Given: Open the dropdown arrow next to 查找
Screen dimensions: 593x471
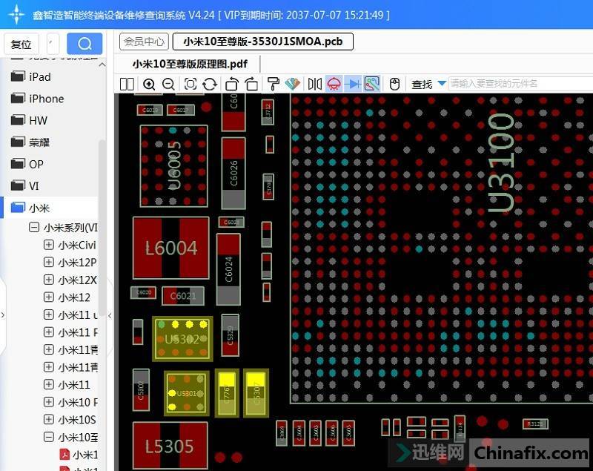Looking at the screenshot, I should tap(442, 84).
